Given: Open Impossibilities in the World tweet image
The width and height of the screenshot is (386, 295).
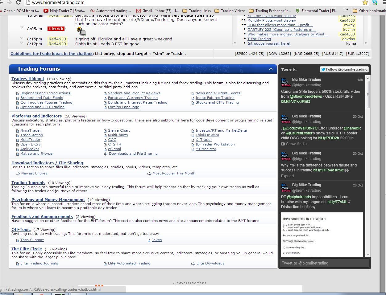Looking at the screenshot, I should [322, 235].
